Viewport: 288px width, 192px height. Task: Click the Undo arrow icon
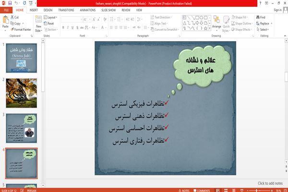click(x=16, y=3)
